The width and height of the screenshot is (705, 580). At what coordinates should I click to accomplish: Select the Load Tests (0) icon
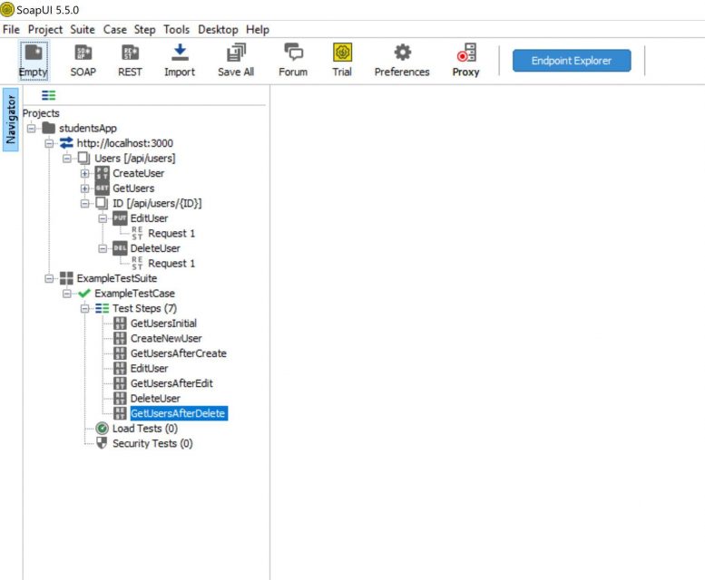coord(102,429)
